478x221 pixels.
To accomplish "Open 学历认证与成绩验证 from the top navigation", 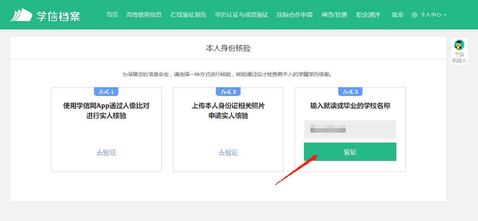I will coord(241,15).
